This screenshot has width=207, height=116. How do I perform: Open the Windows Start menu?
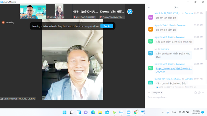(64, 112)
